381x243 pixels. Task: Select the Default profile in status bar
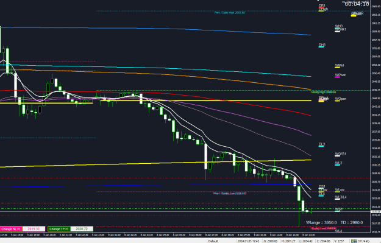[213, 241]
